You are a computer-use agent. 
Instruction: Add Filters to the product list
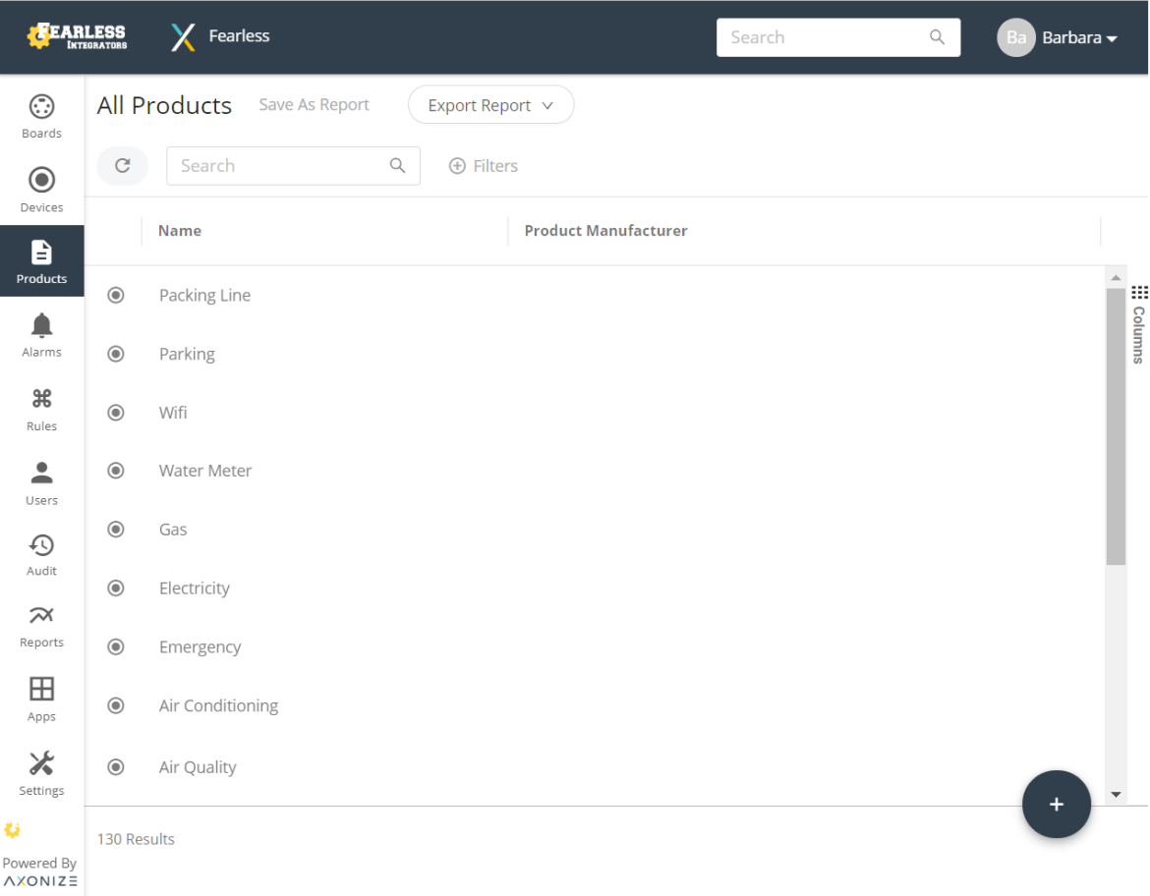(x=483, y=165)
